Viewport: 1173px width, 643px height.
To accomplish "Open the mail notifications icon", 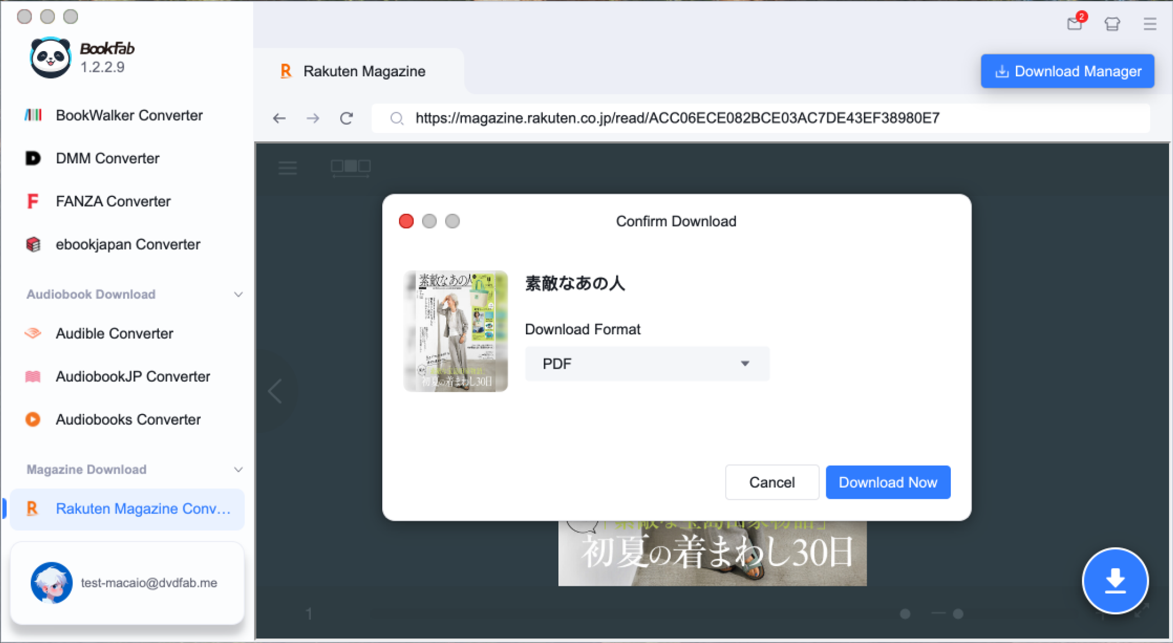I will point(1075,24).
